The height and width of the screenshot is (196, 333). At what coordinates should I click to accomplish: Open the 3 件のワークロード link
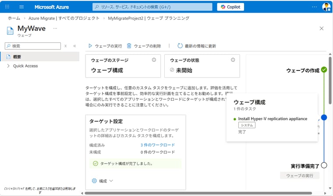click(158, 145)
